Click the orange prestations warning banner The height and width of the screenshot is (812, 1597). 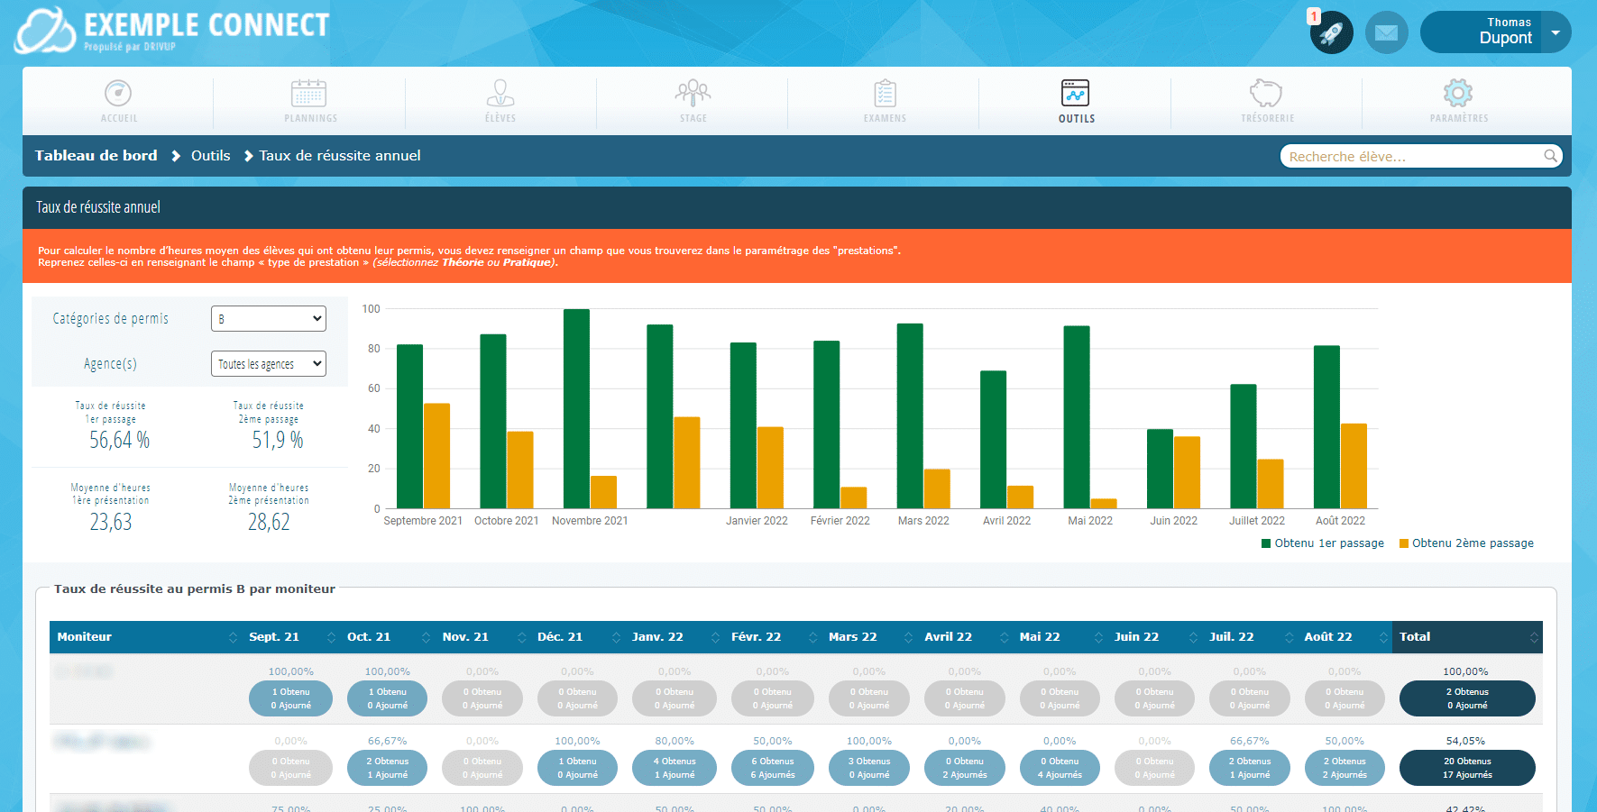pos(797,257)
